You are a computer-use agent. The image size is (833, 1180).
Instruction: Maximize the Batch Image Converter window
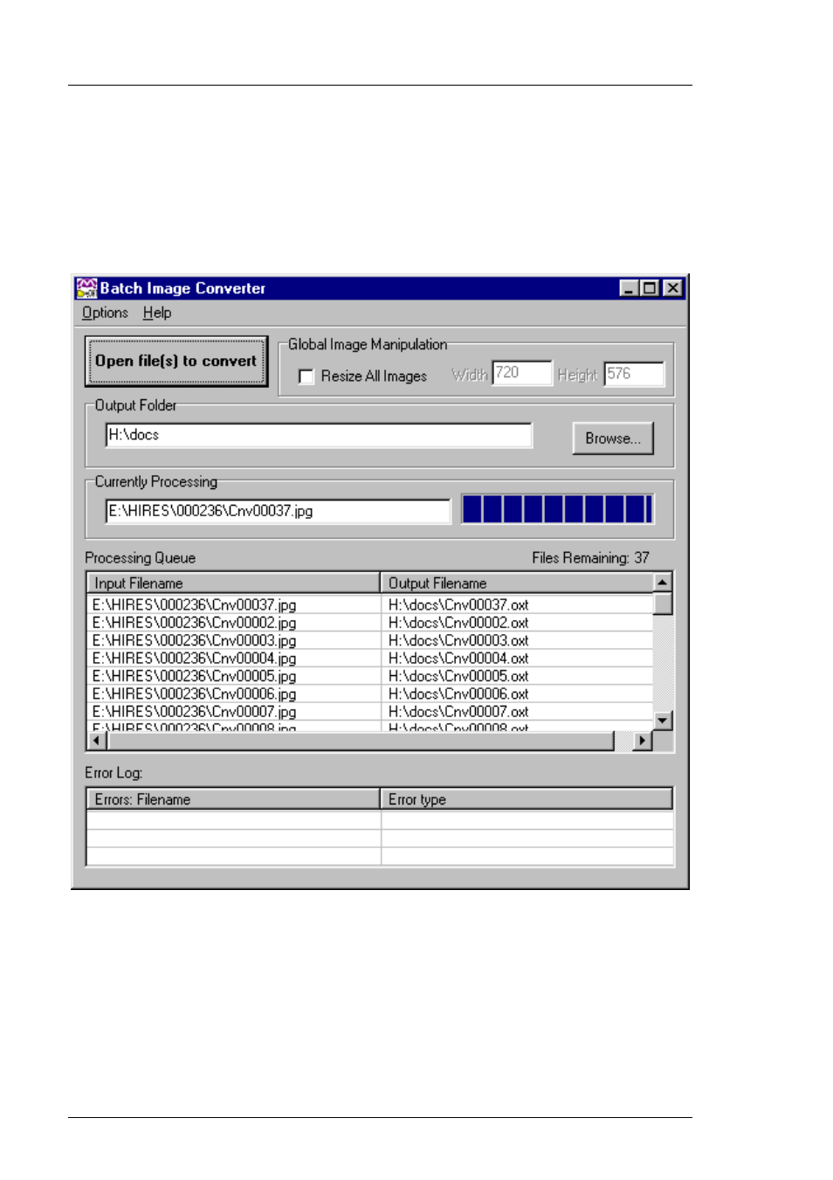(x=649, y=288)
